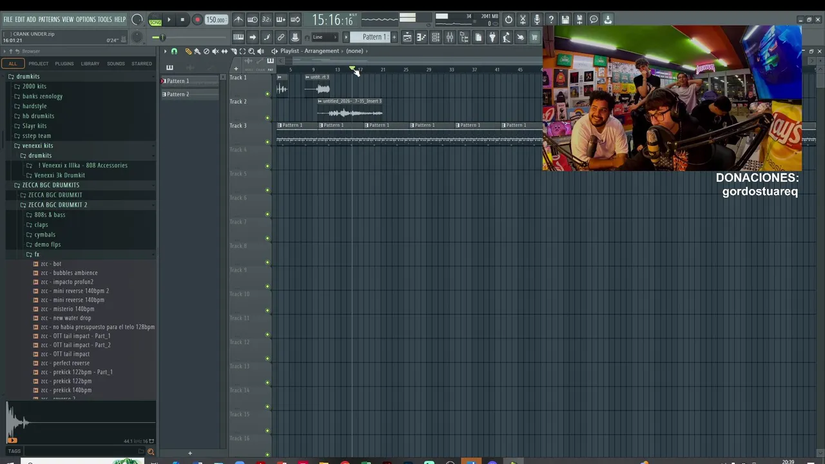
Task: Open the OPTIONS menu
Action: (x=86, y=20)
